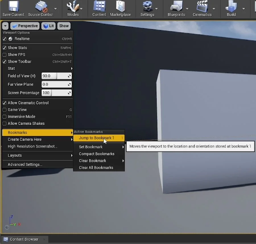Screen dimensions: 256x244
Task: Toggle Realtime rendering off
Action: tap(4, 39)
